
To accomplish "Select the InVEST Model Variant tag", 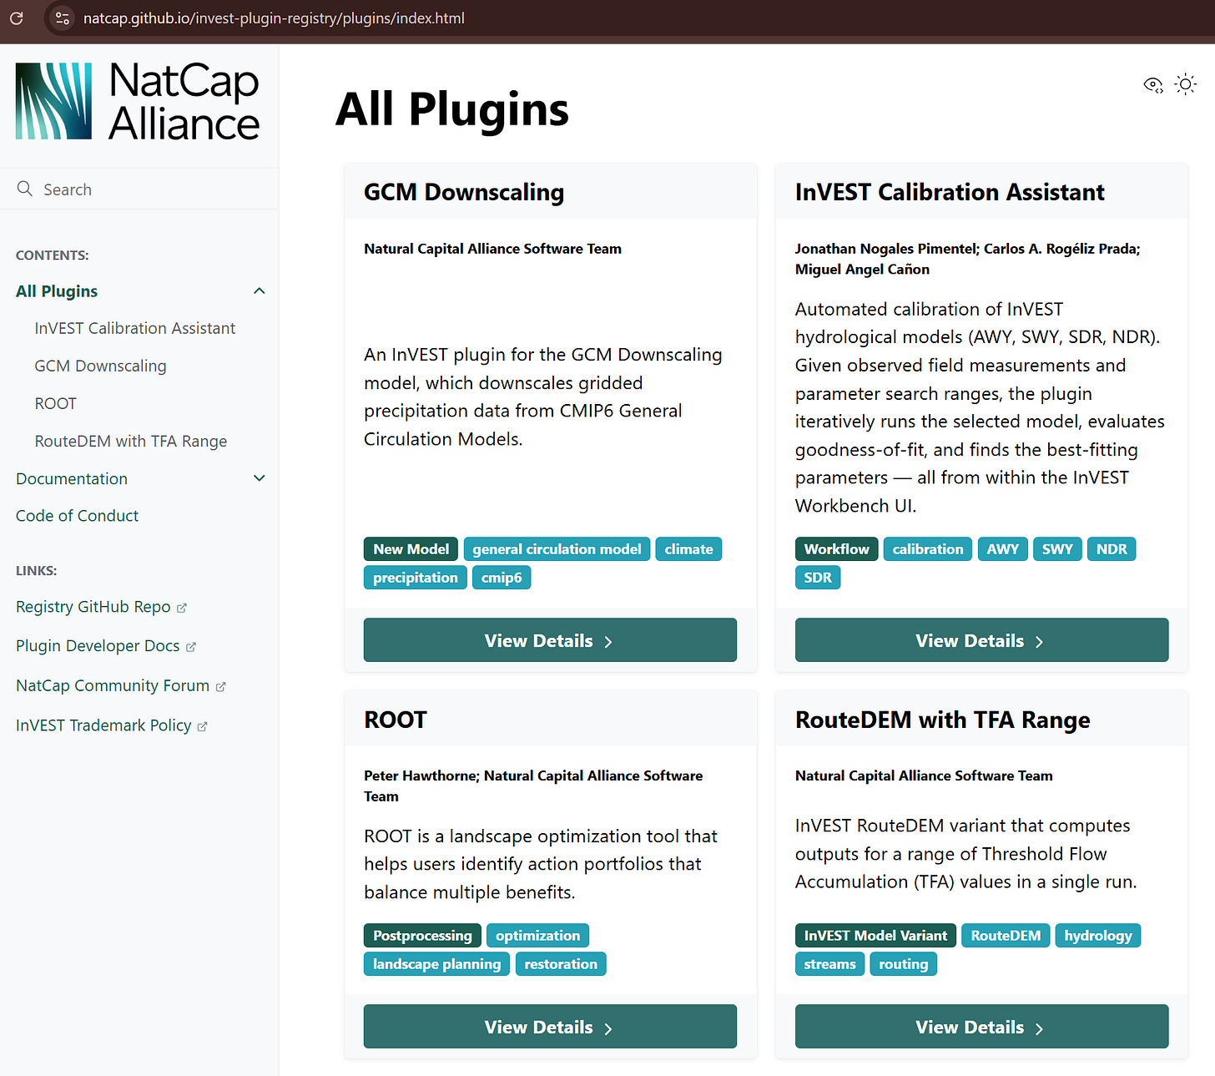I will click(875, 936).
